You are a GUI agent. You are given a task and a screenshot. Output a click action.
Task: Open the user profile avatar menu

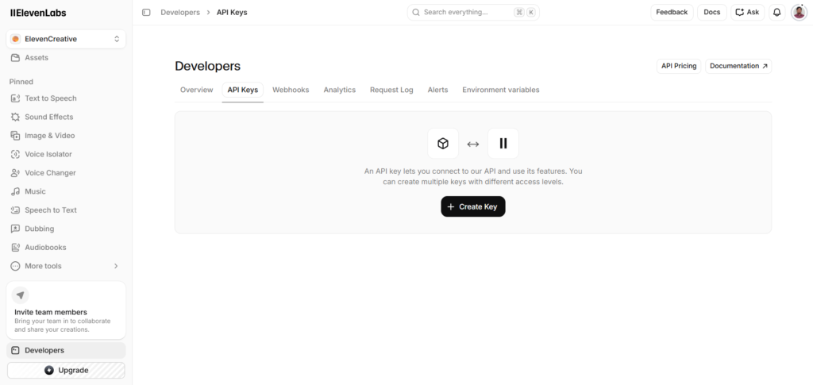[799, 13]
